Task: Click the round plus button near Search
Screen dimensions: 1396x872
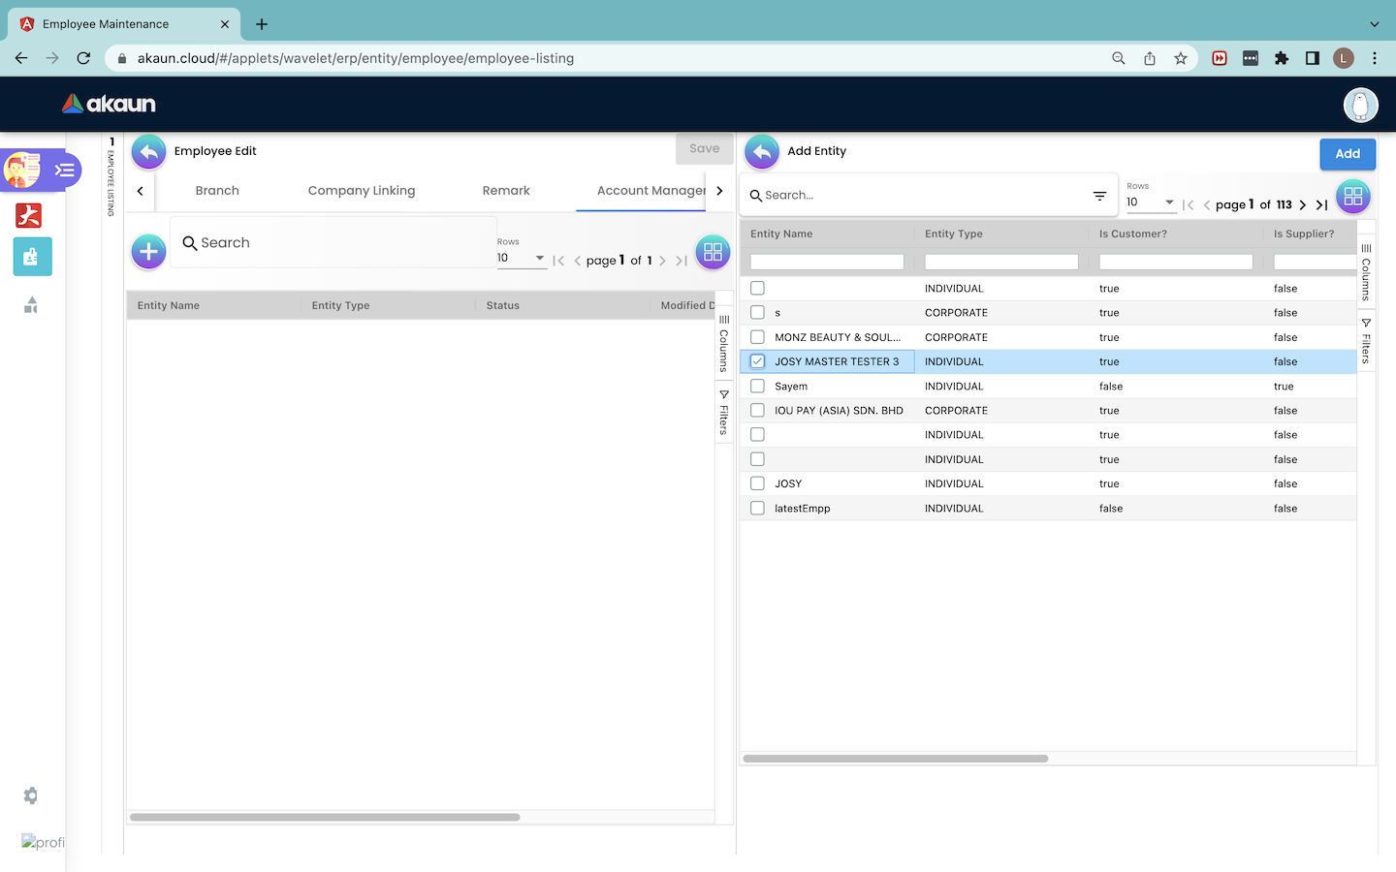Action: click(148, 252)
